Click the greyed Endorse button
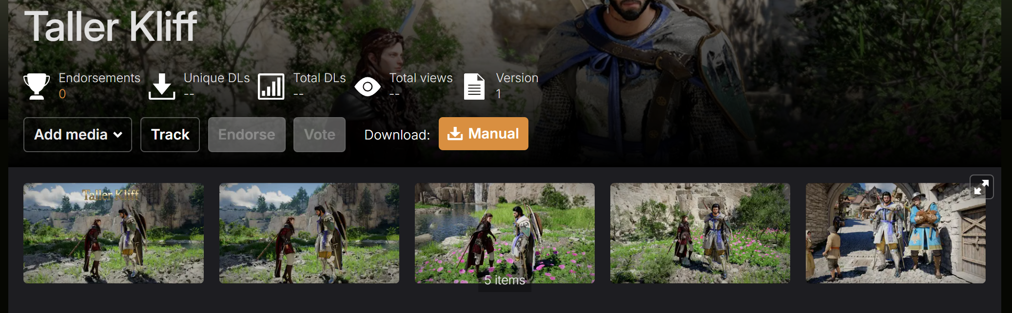 [247, 135]
